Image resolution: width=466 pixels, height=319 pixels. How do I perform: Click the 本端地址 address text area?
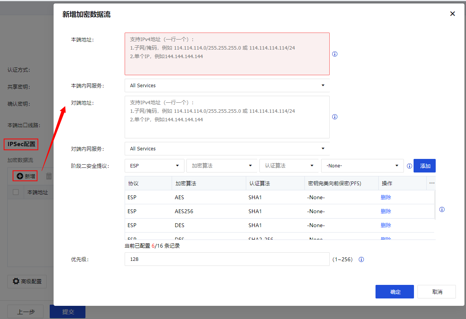[x=227, y=53]
